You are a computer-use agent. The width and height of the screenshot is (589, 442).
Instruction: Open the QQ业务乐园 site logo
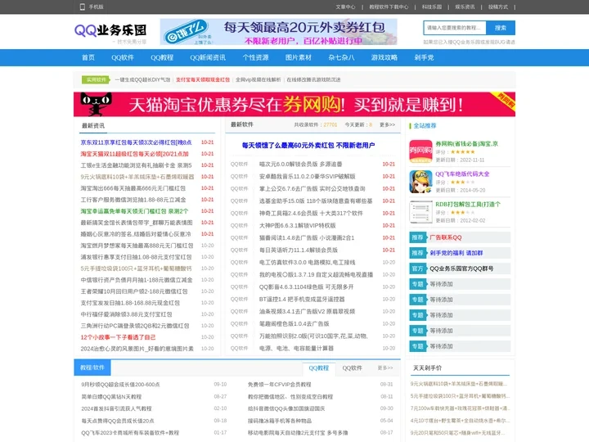[x=110, y=30]
